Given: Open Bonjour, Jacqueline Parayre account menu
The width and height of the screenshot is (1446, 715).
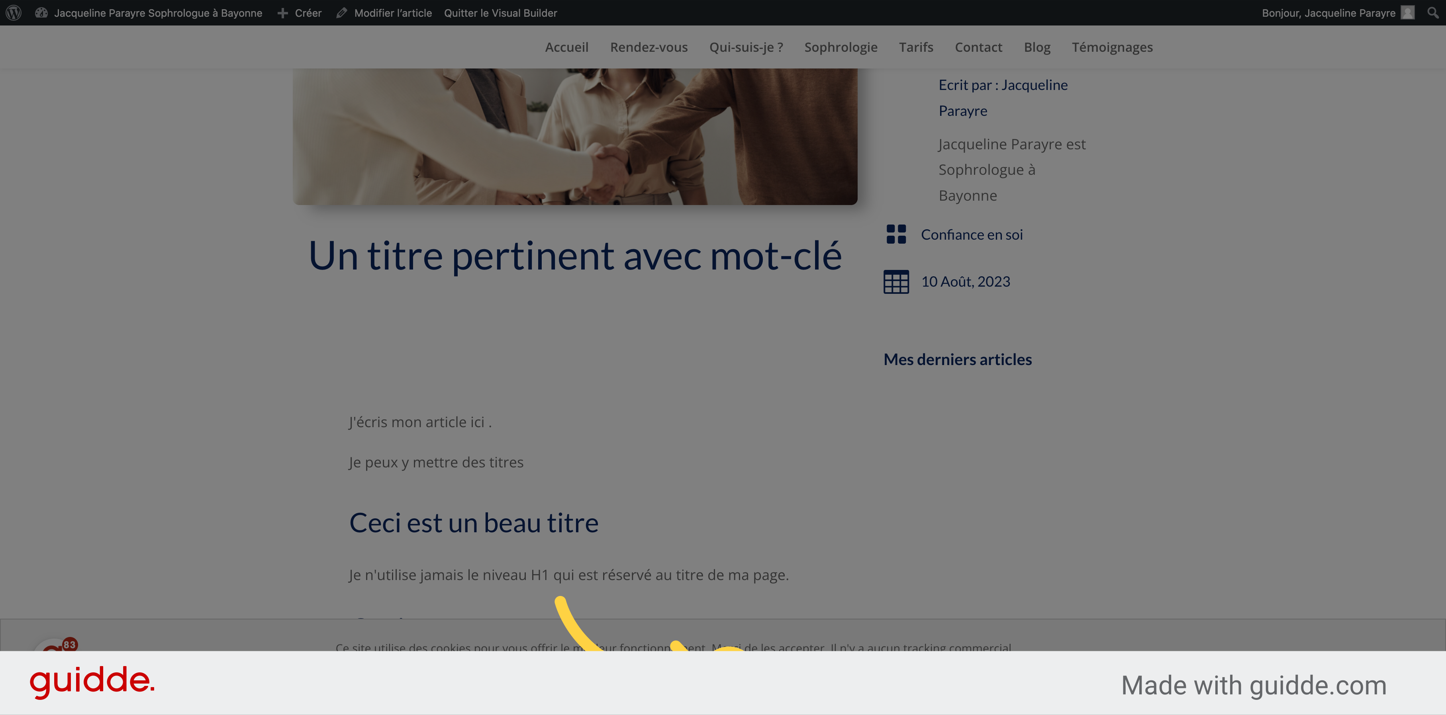Looking at the screenshot, I should [1328, 12].
